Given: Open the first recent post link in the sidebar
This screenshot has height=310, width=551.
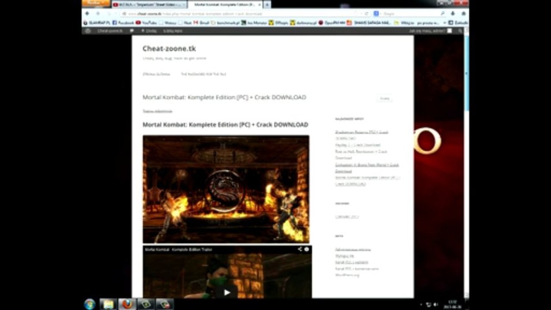Looking at the screenshot, I should 361,135.
